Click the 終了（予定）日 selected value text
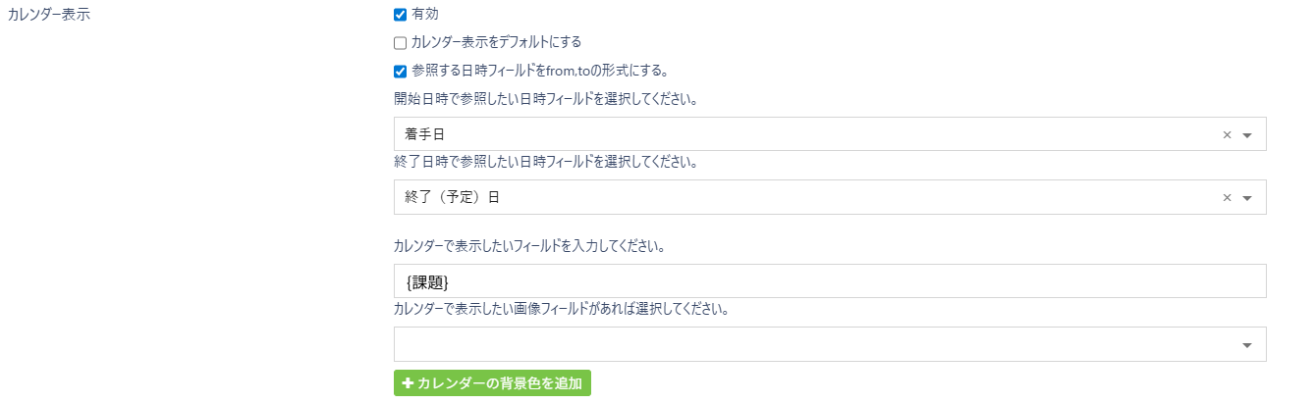This screenshot has width=1314, height=404. [453, 197]
